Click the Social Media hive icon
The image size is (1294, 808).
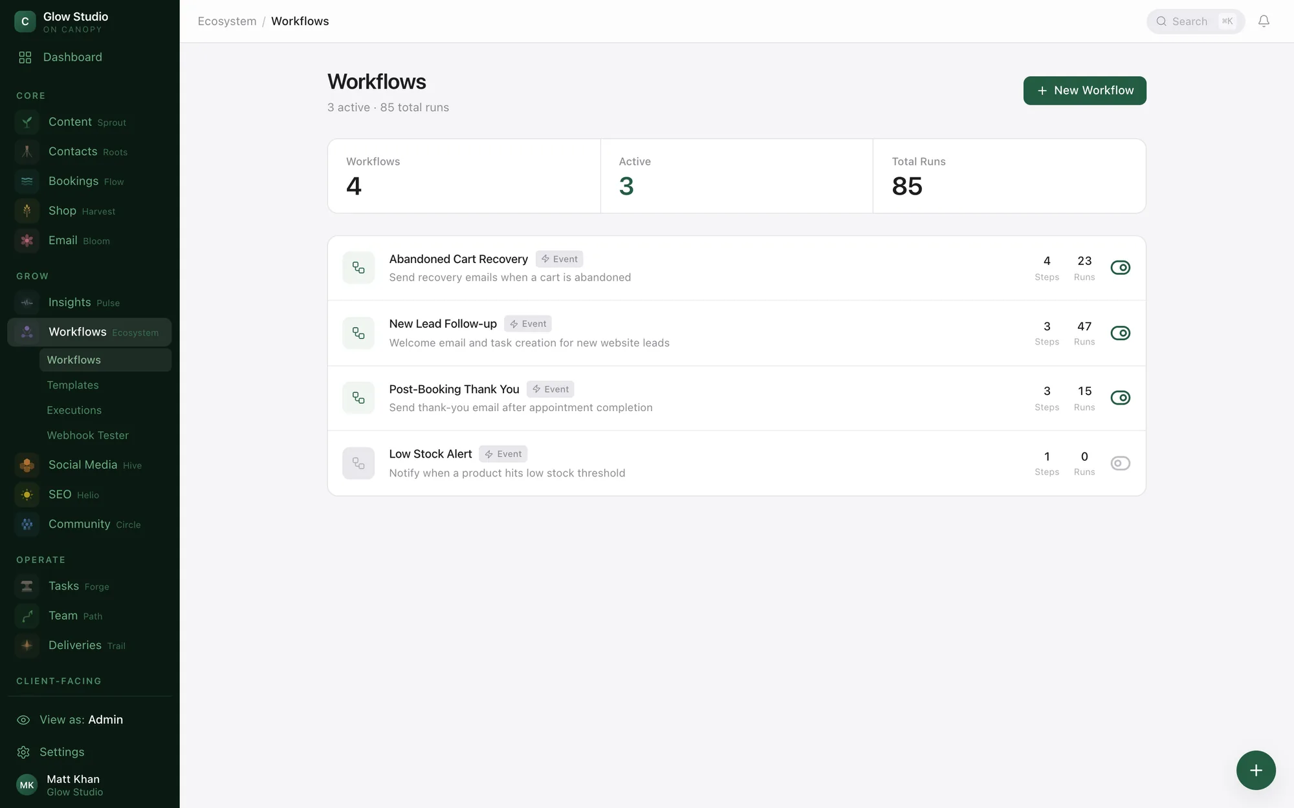coord(27,465)
